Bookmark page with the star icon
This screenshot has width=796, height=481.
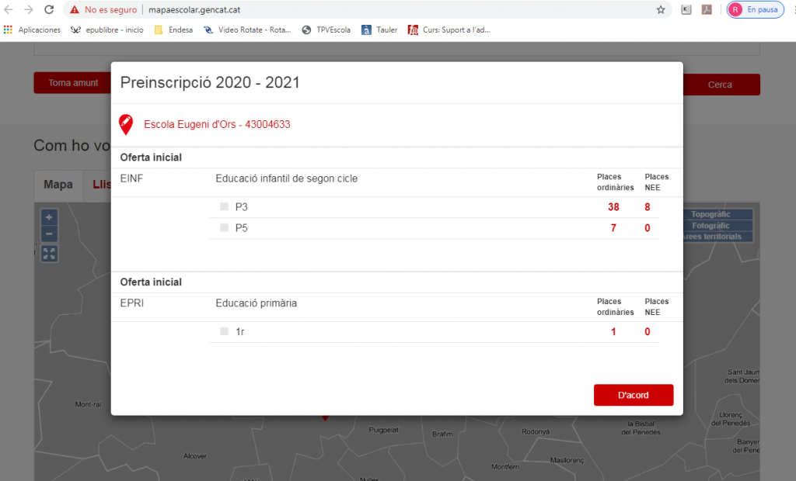pos(661,10)
